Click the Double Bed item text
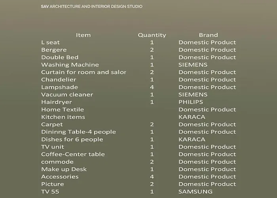Image resolution: width=277 pixels, height=198 pixels. (60, 57)
